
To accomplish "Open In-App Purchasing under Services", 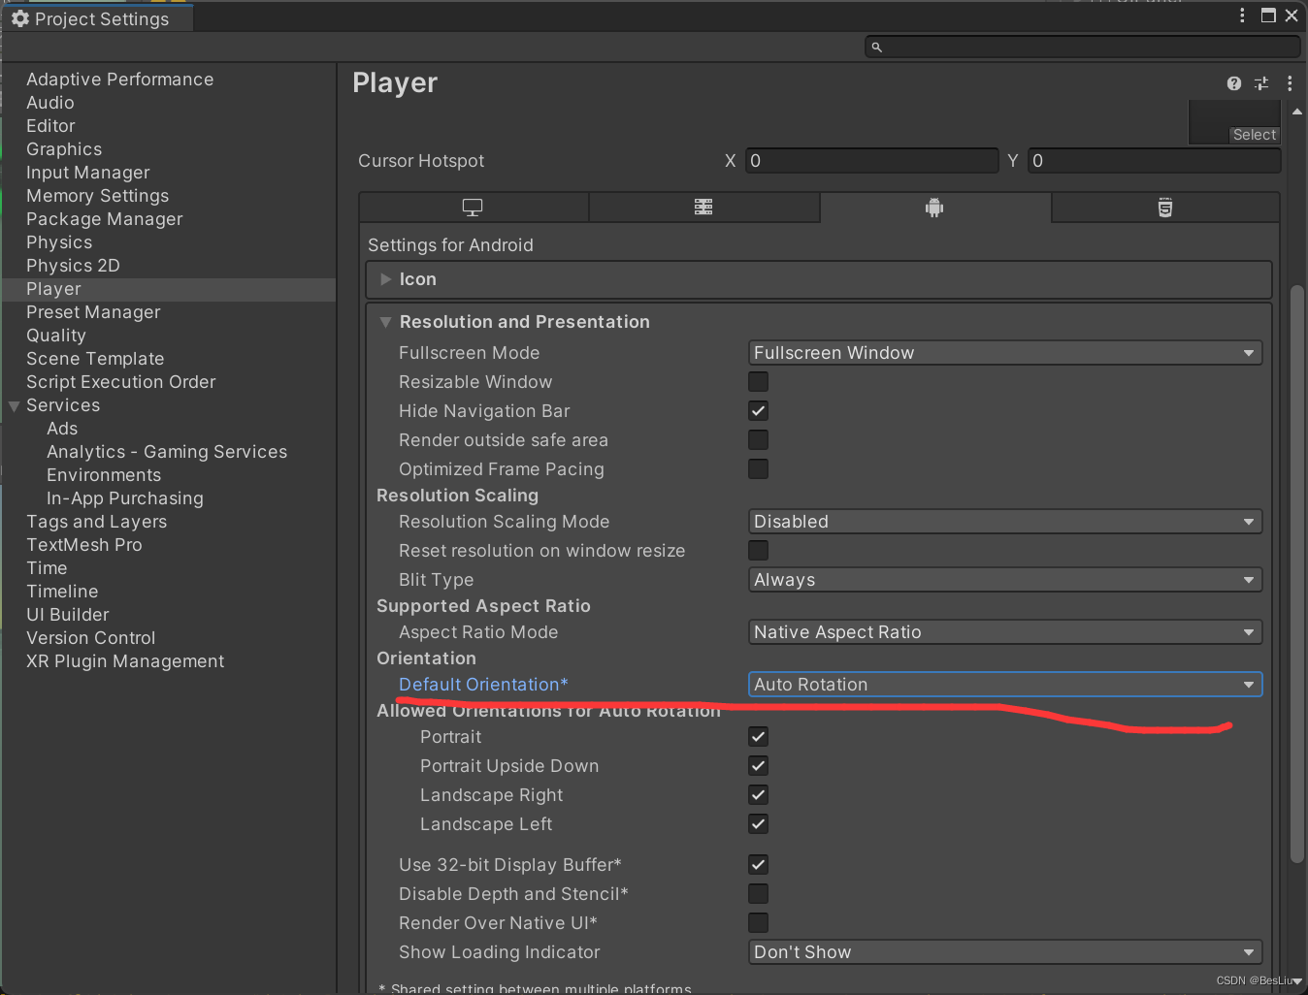I will (x=124, y=497).
